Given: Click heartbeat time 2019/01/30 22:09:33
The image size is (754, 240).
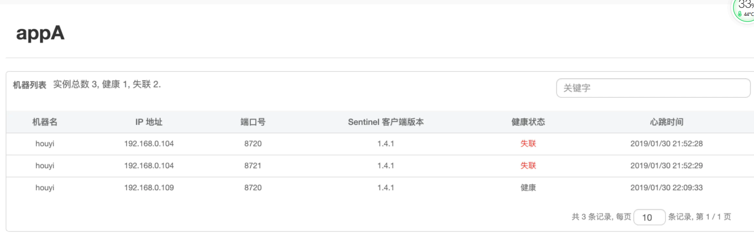Looking at the screenshot, I should (x=666, y=188).
